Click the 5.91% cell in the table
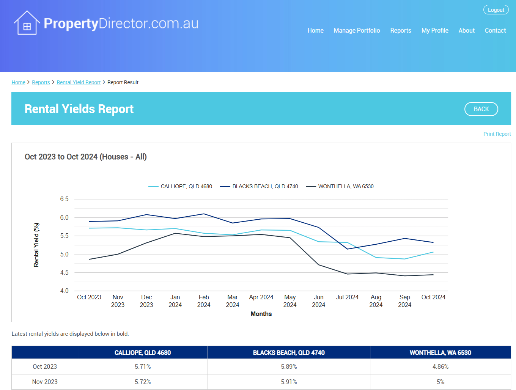 point(289,382)
